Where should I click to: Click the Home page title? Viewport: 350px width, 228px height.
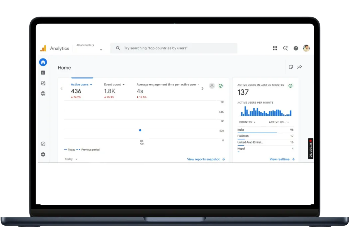[x=64, y=67]
